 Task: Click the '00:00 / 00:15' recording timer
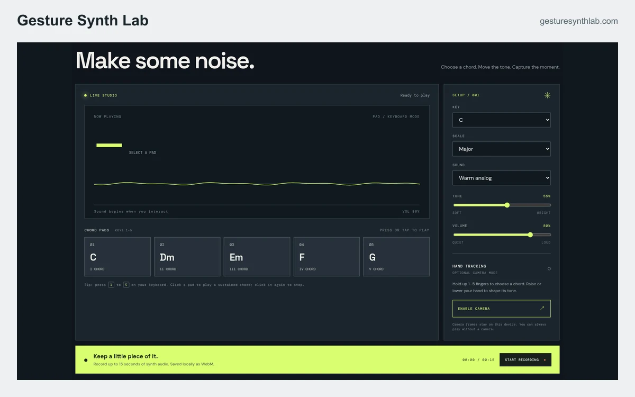pyautogui.click(x=478, y=360)
